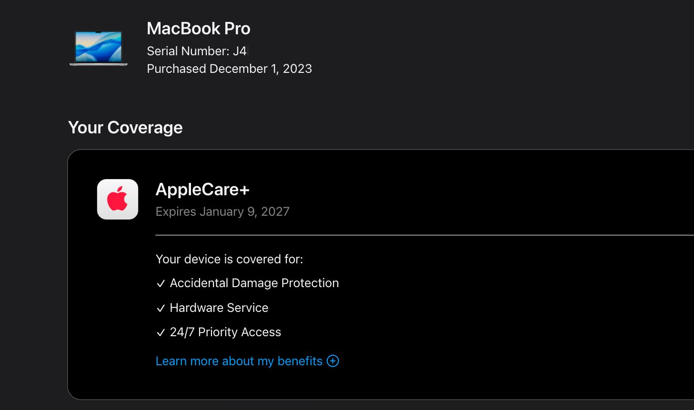The image size is (694, 410).
Task: Click checkmark beside Hardware Service
Action: [x=161, y=309]
